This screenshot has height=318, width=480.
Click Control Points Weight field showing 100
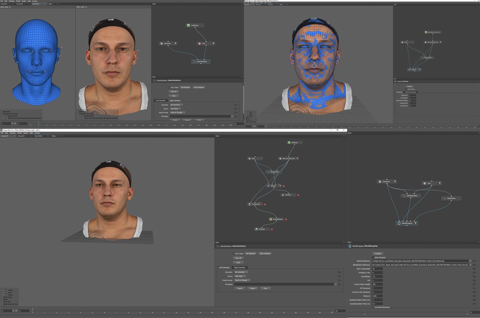point(377,284)
